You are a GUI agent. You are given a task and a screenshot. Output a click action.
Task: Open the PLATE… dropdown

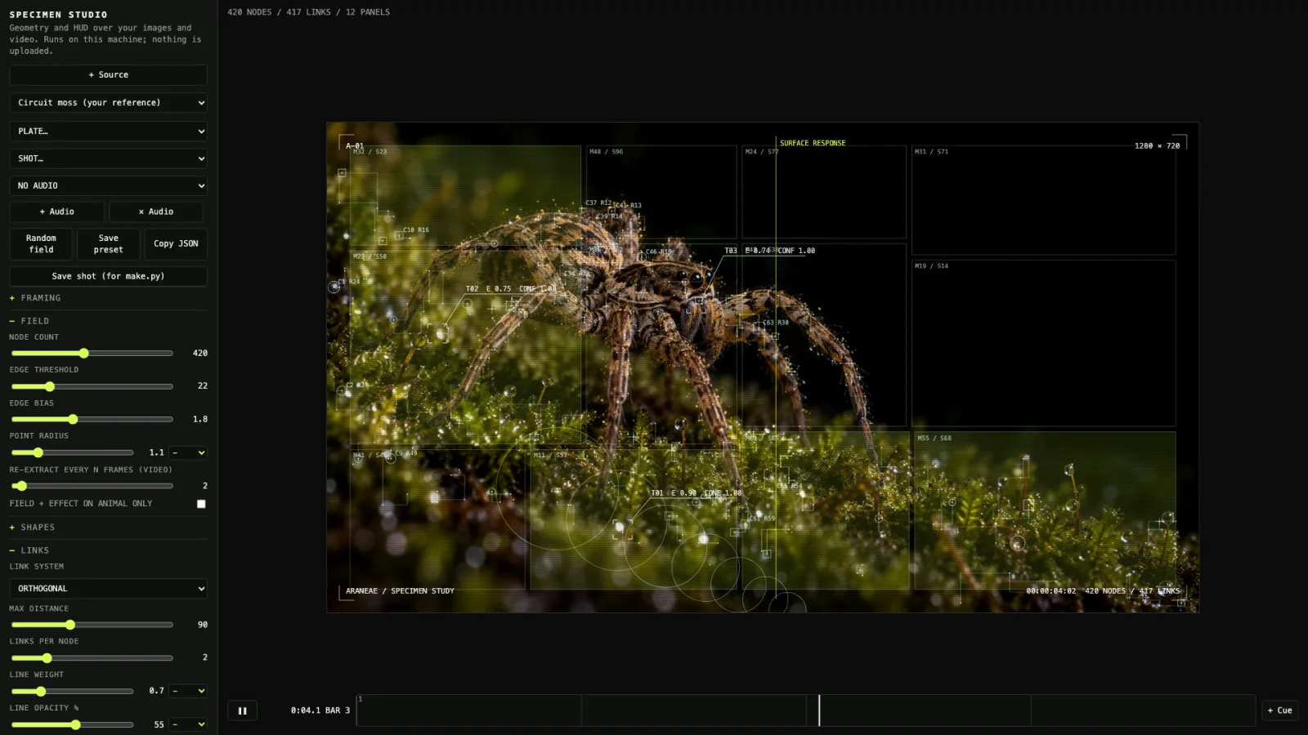point(108,131)
